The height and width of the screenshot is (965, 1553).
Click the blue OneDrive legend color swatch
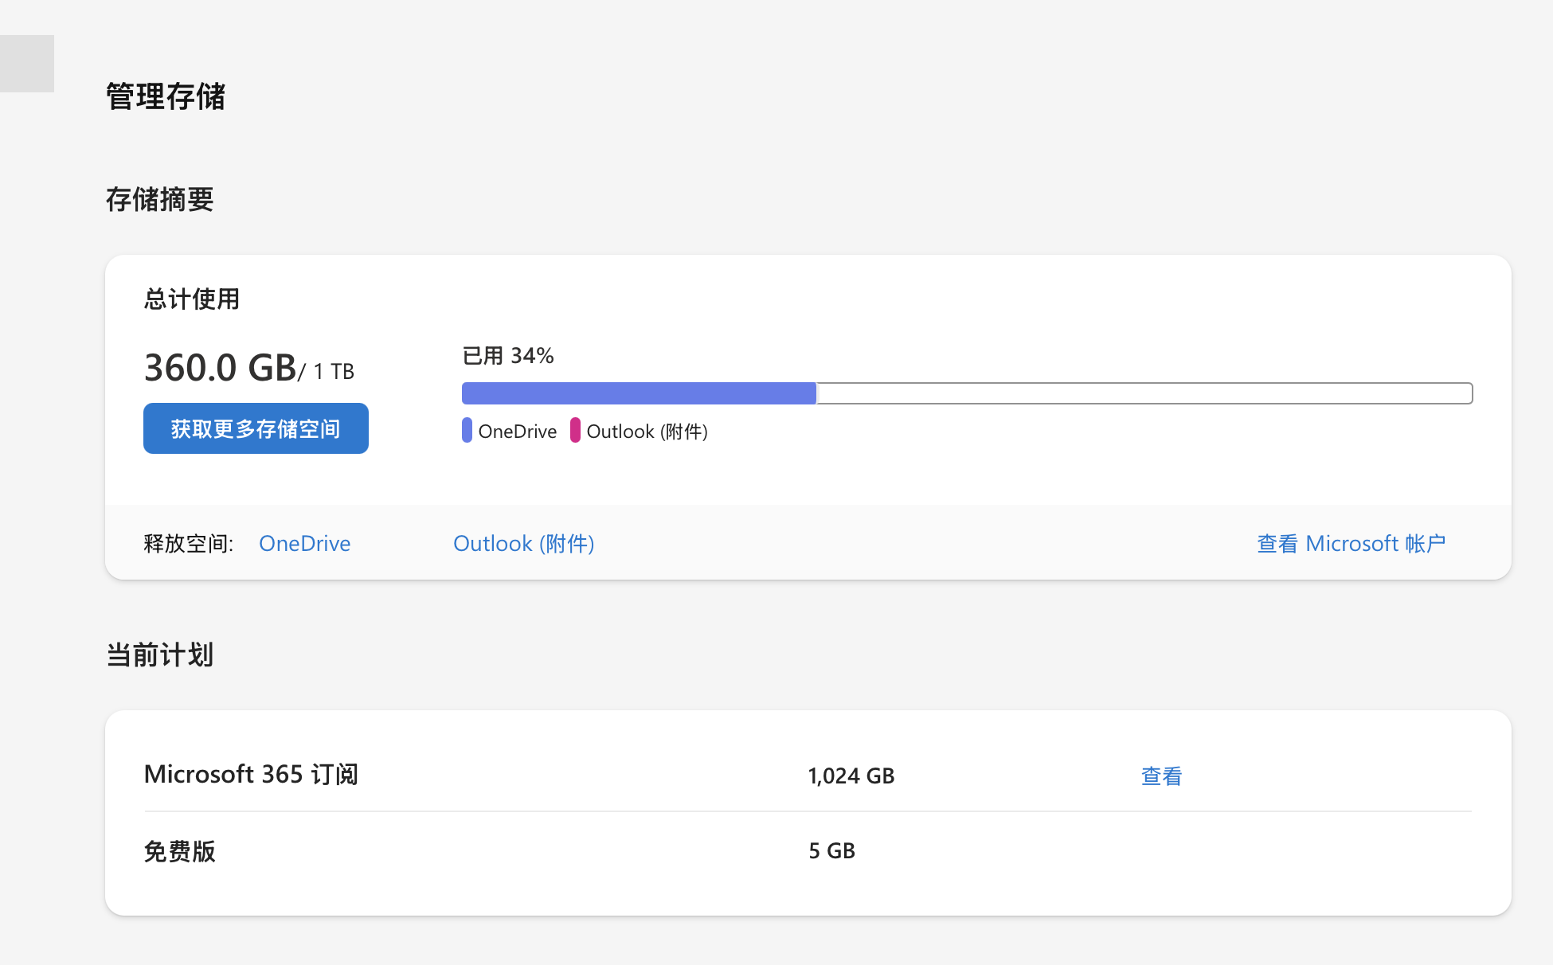click(x=467, y=430)
